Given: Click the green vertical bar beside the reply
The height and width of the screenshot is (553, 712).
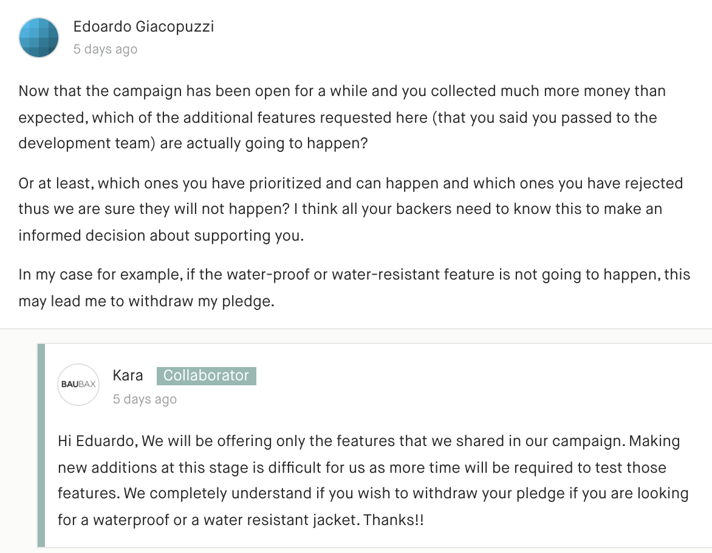Looking at the screenshot, I should click(41, 445).
